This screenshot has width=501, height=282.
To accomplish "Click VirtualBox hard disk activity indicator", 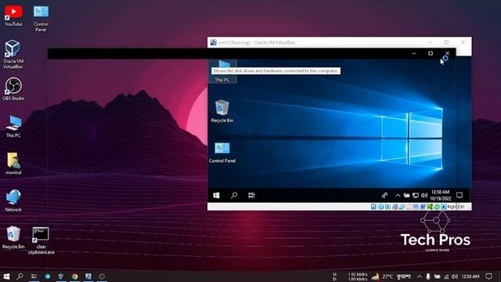I will click(x=373, y=207).
